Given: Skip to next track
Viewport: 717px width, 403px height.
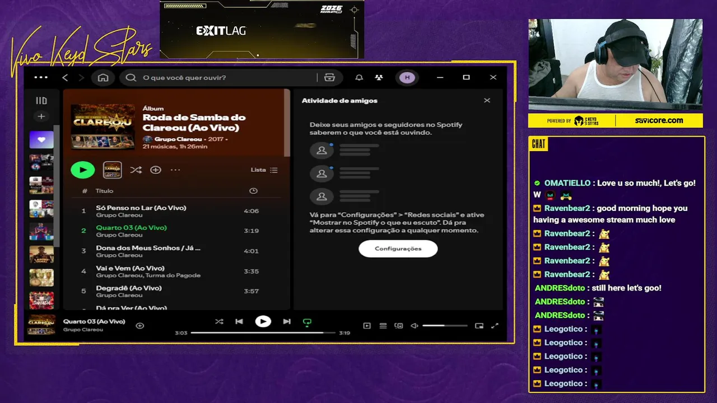Looking at the screenshot, I should 287,322.
